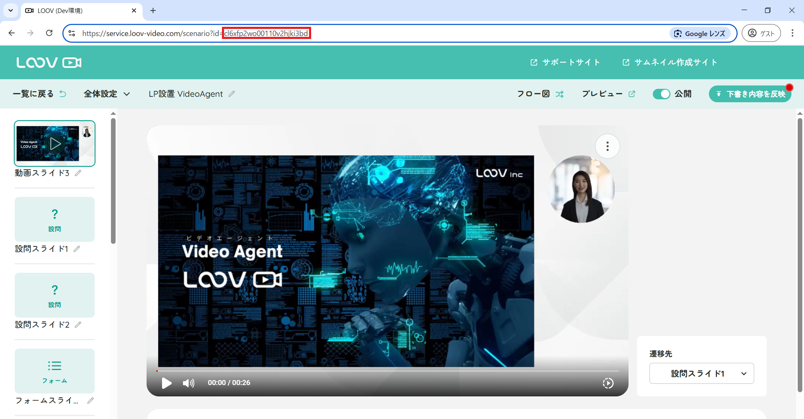
Task: Select the 動画スライド3 thumbnail
Action: [x=54, y=144]
